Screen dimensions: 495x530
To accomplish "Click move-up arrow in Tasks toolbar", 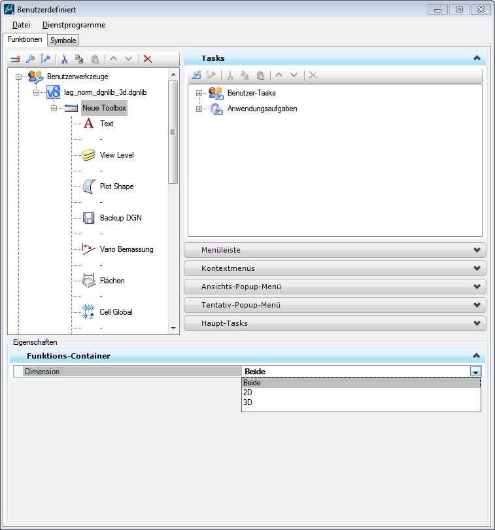I will [279, 75].
